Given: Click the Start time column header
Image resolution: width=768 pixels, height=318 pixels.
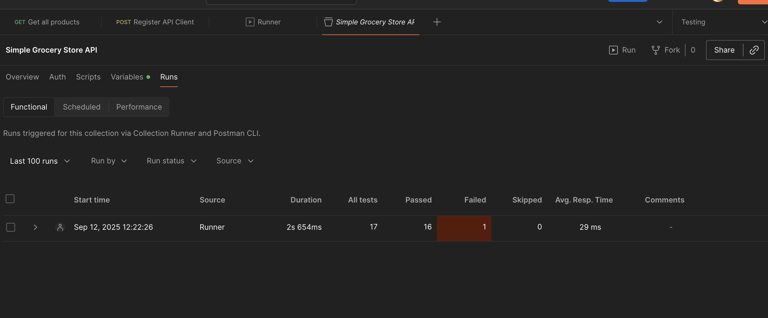Looking at the screenshot, I should 92,200.
